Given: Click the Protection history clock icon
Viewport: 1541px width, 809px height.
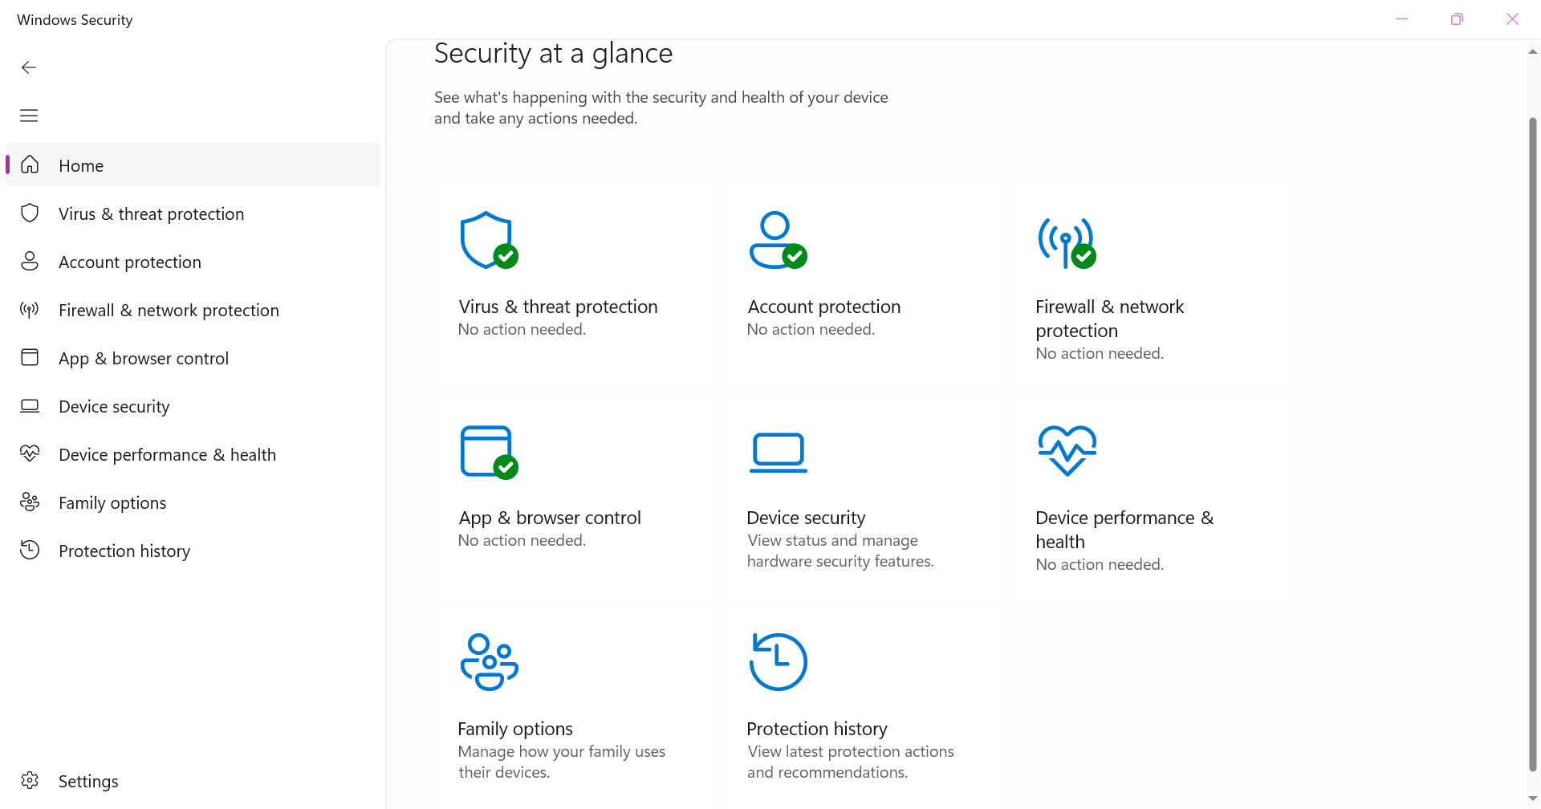Looking at the screenshot, I should [29, 550].
